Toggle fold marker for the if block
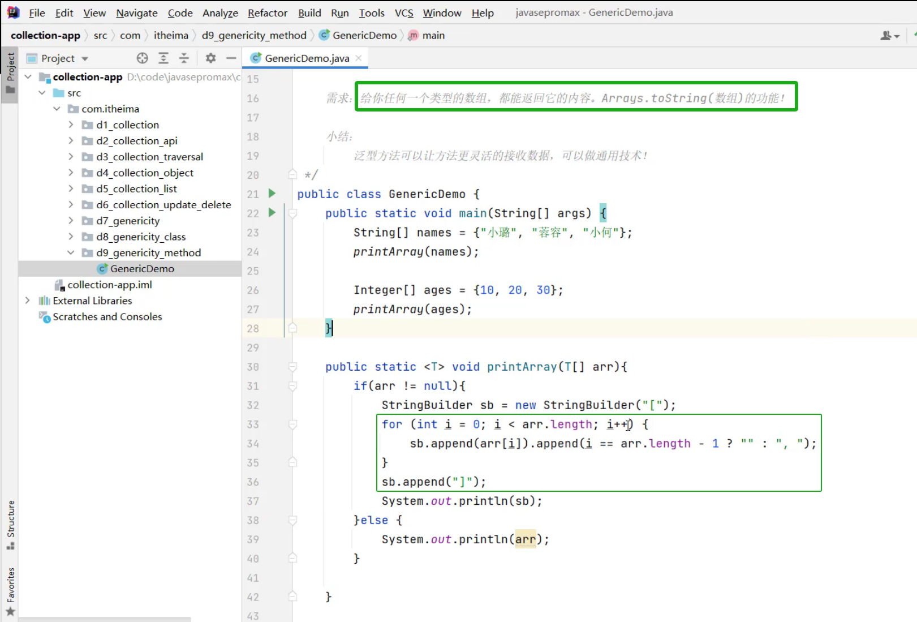 point(292,386)
